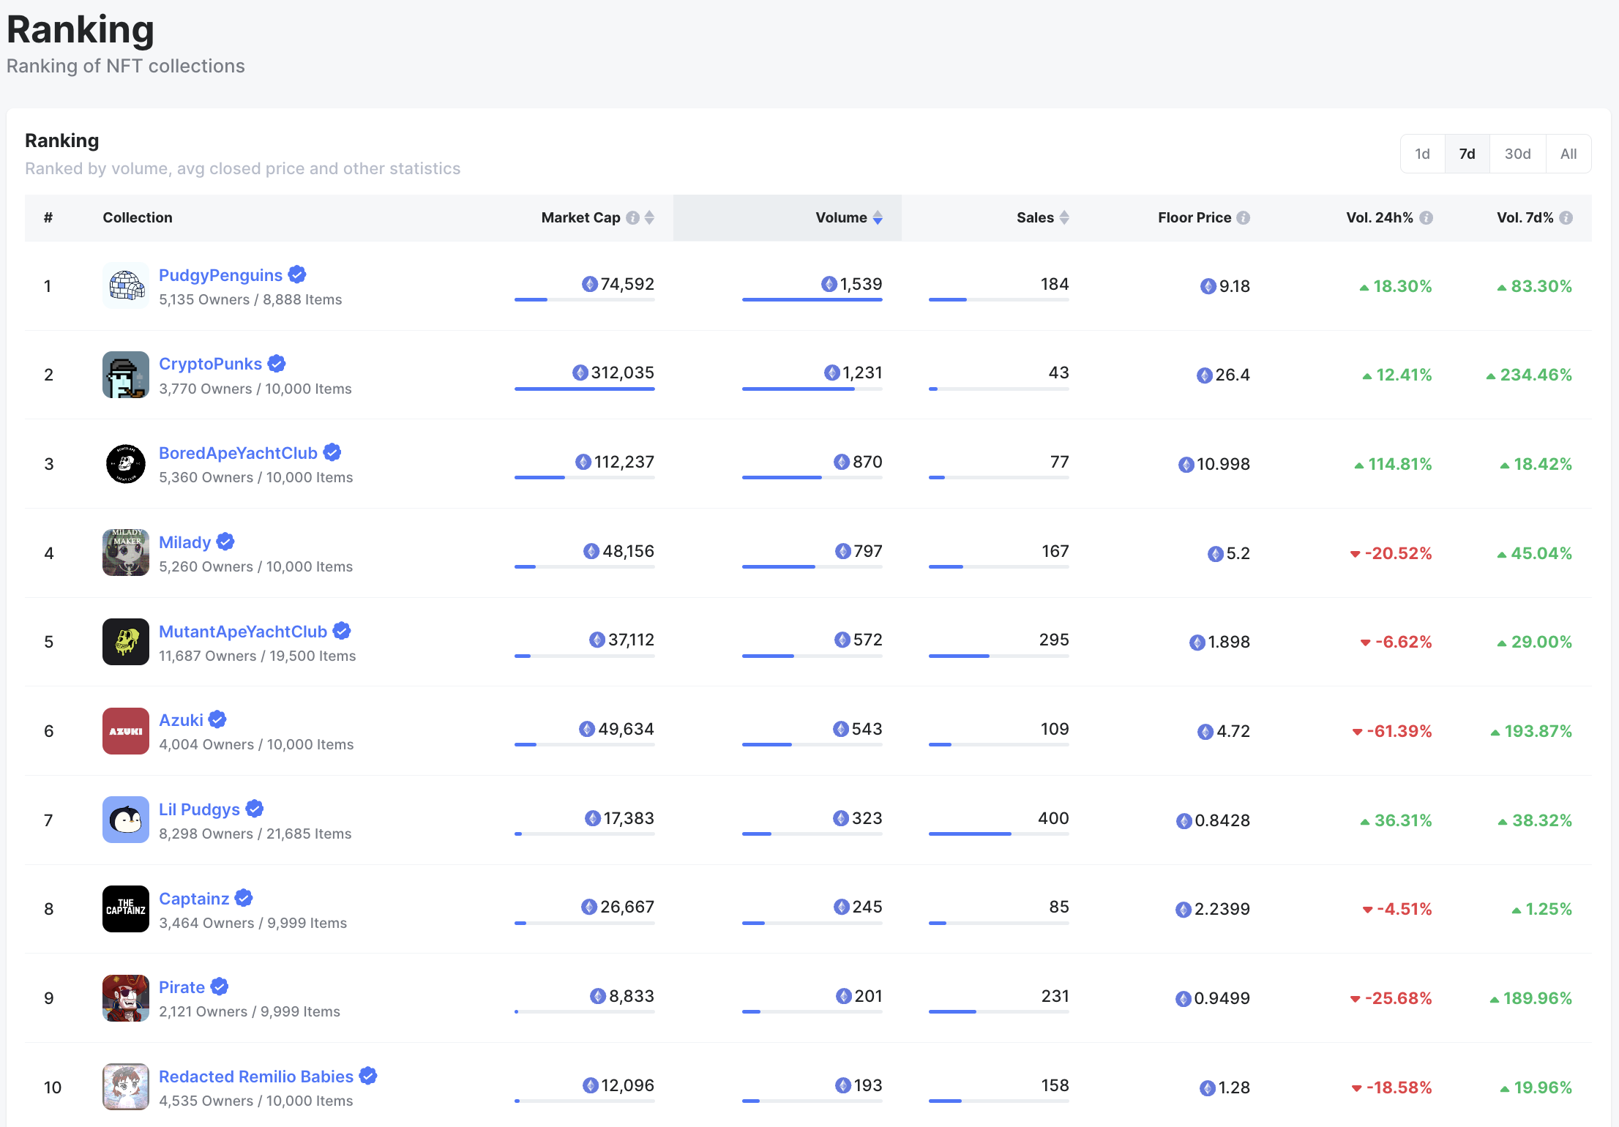Viewport: 1619px width, 1127px height.
Task: Open the Redacted Remilio Babies link
Action: point(256,1077)
